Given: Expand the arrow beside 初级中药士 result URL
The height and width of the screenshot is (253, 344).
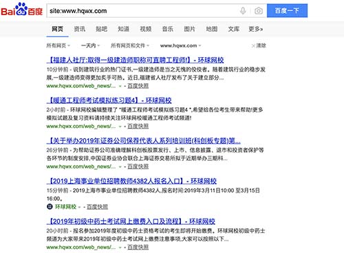Looking at the screenshot, I should tap(120, 247).
